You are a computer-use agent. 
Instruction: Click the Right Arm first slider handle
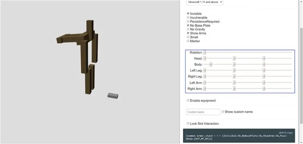tap(205, 89)
